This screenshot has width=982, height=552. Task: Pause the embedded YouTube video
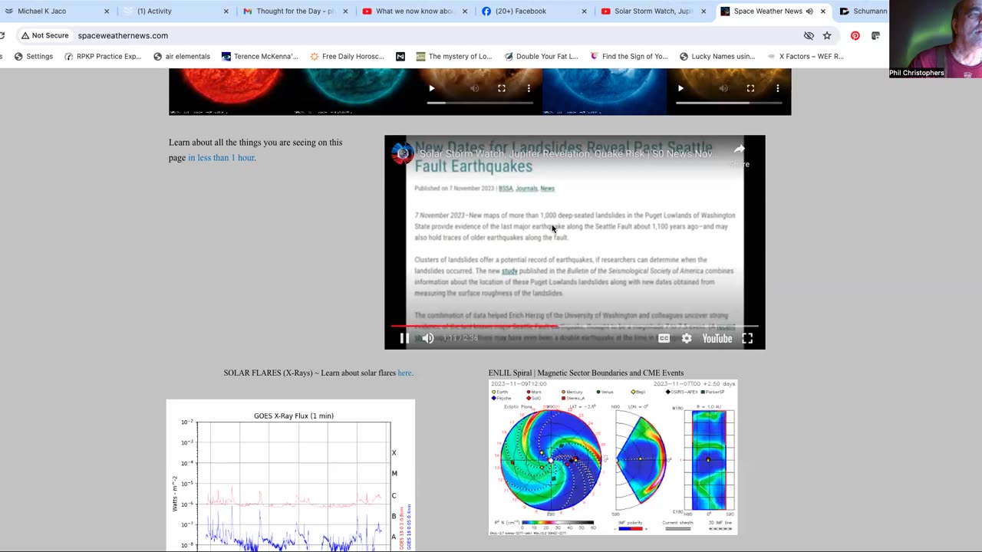404,338
